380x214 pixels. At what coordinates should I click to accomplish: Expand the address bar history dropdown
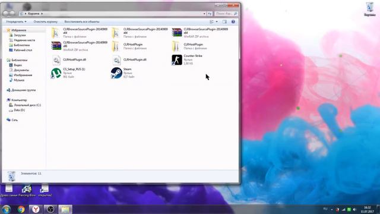coord(204,14)
